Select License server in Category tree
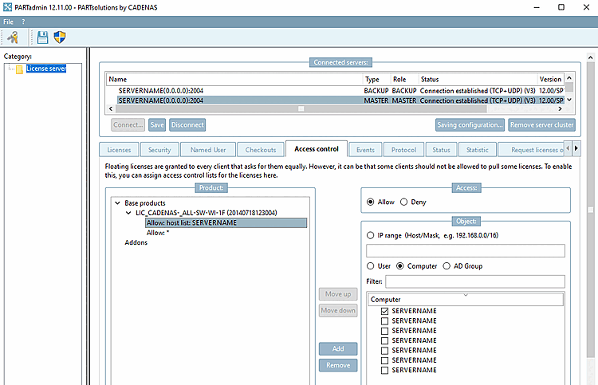The height and width of the screenshot is (385, 598). [46, 69]
